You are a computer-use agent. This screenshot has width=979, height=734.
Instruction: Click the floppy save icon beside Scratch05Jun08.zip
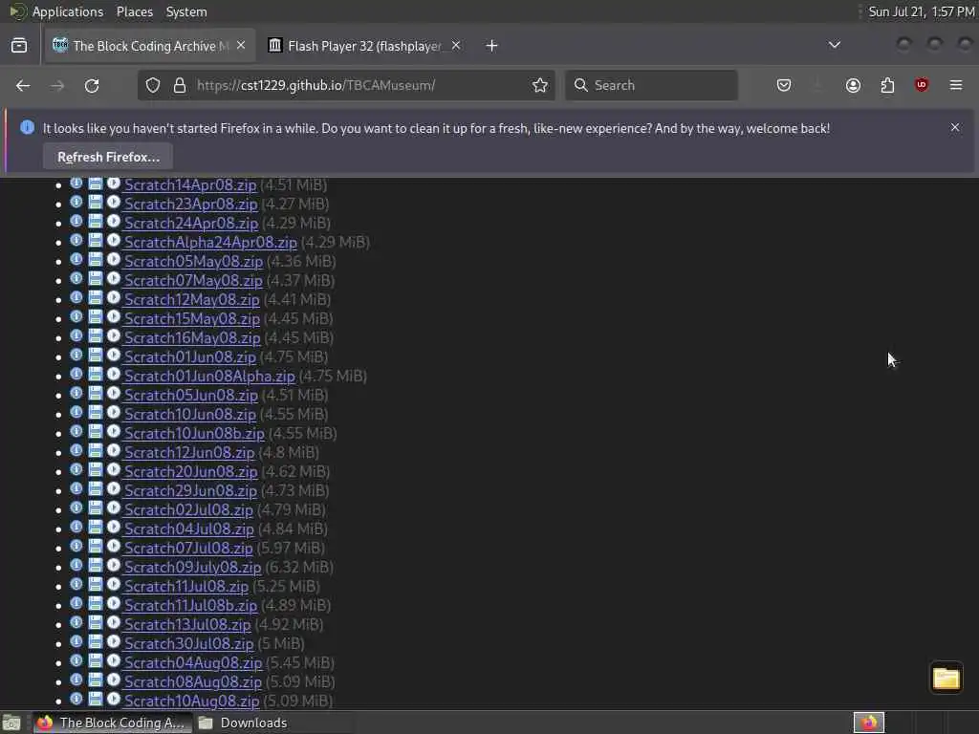[95, 394]
